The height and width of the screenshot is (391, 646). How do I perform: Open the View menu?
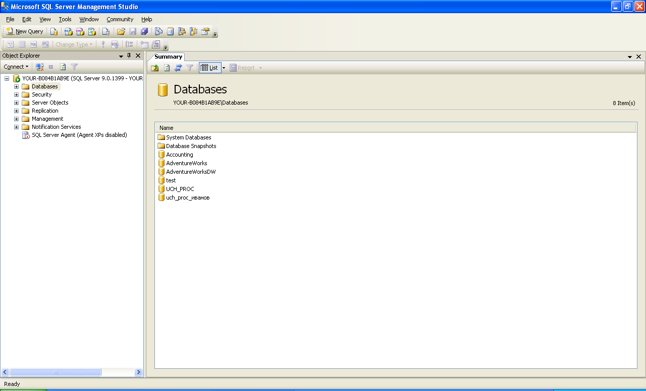[45, 19]
